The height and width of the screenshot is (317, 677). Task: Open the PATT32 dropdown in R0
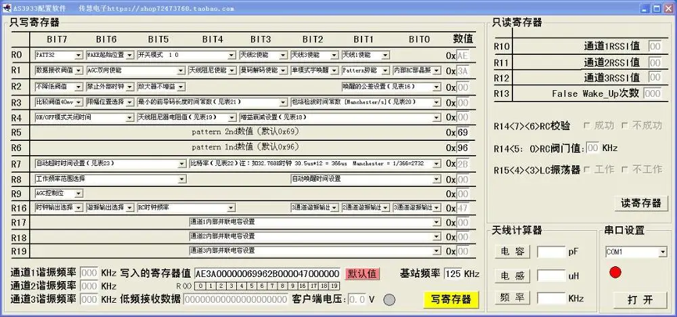59,56
